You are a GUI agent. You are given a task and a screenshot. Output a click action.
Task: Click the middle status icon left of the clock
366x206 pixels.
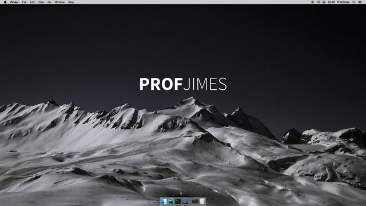coord(319,2)
